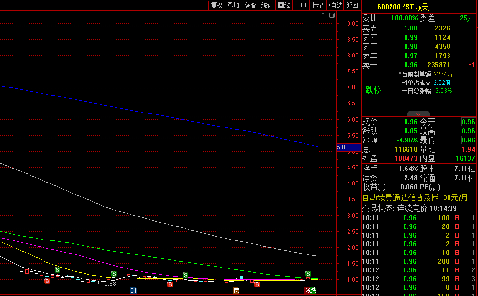The height and width of the screenshot is (296, 478).
Task: Open the 叠加 overlay menu
Action: click(233, 5)
